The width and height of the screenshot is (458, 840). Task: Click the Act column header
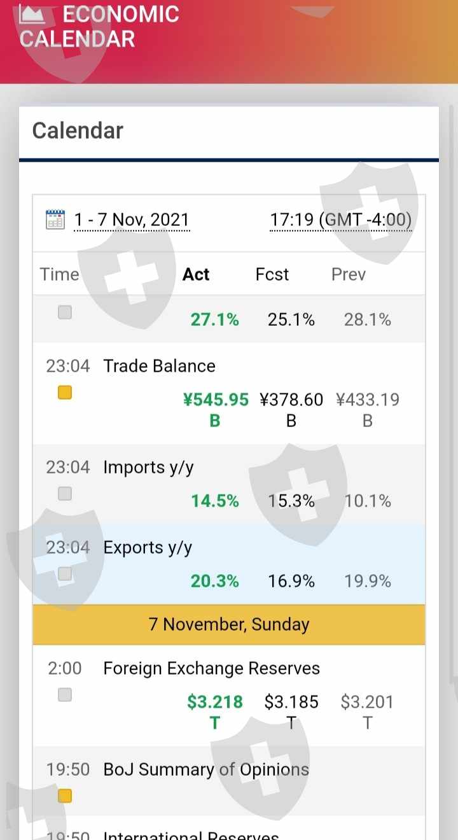(196, 274)
